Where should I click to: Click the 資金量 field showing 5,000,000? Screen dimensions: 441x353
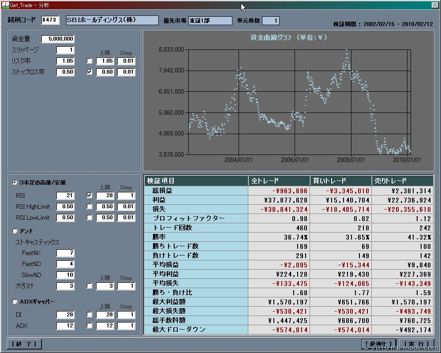[58, 39]
